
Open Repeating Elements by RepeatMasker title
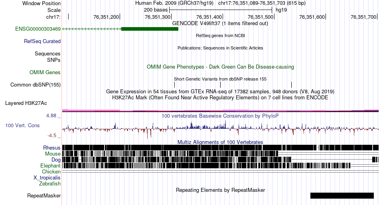tap(221, 190)
